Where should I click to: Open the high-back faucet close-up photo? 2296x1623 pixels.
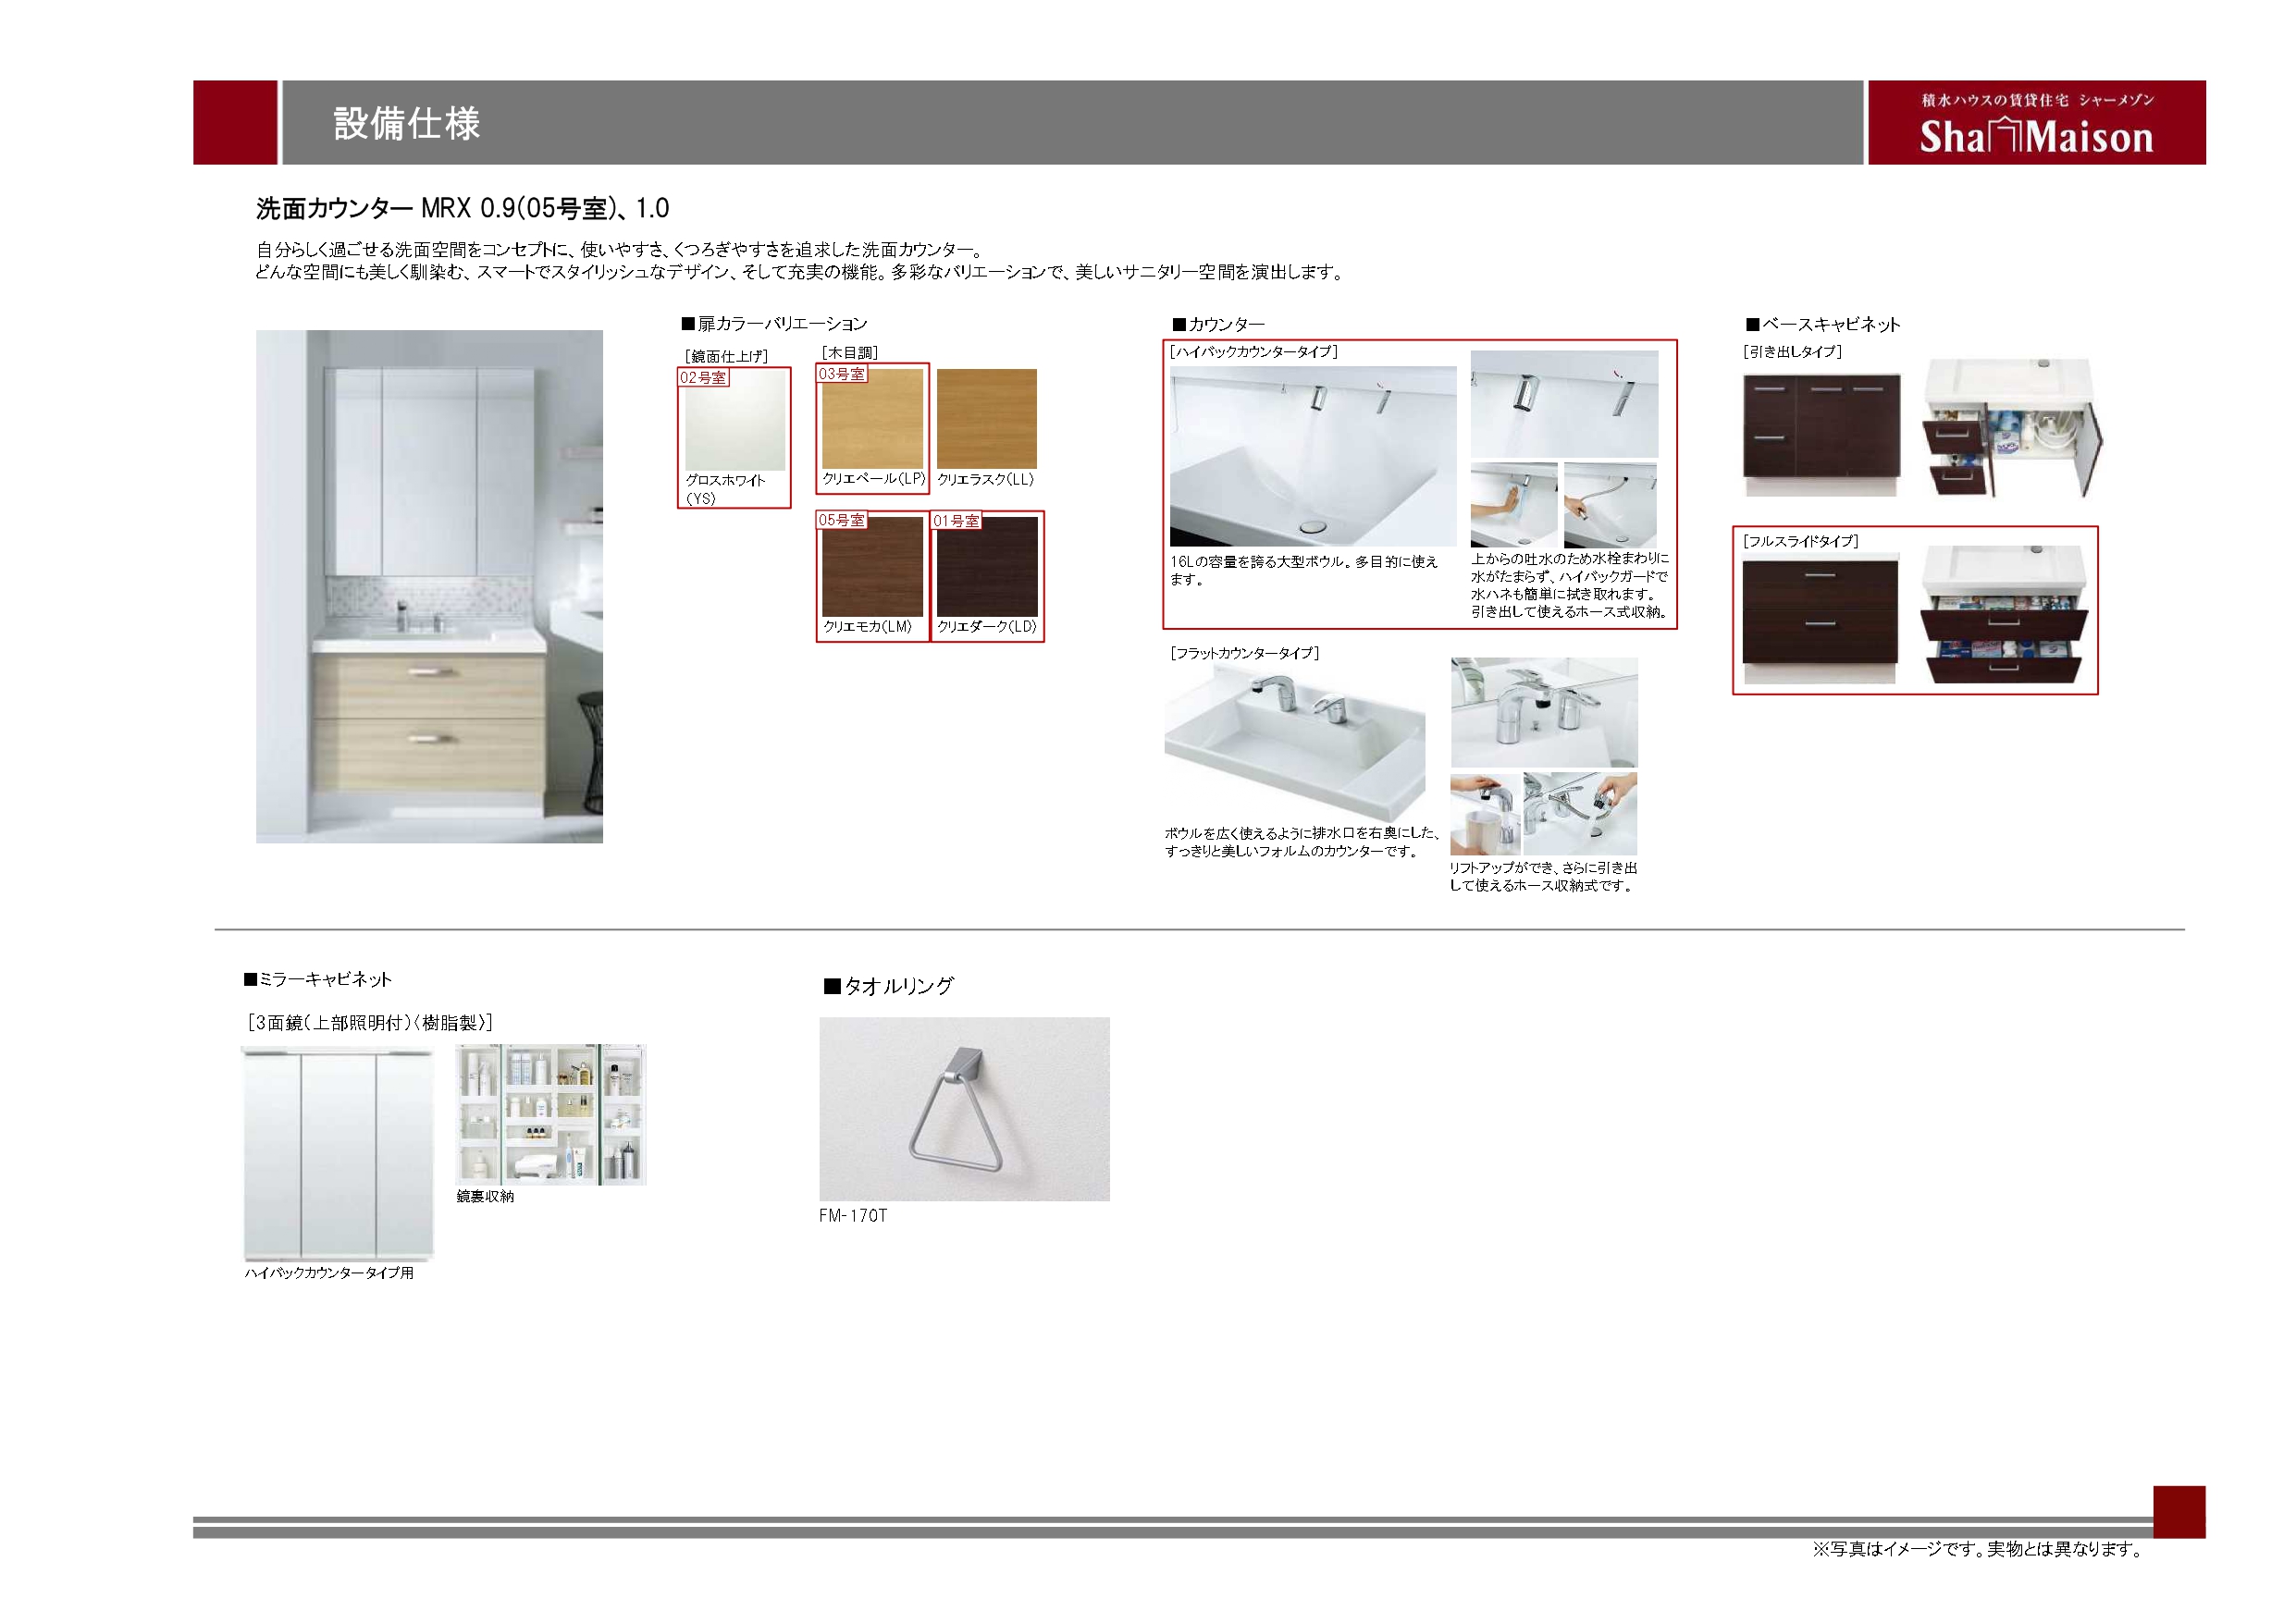(x=1564, y=404)
